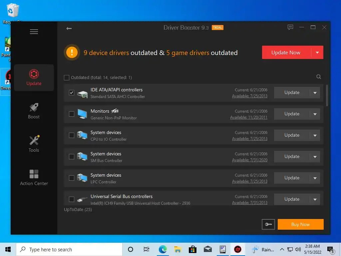Image resolution: width=341 pixels, height=256 pixels.
Task: Open Available: 11/20/2011 link for Monitors
Action: [249, 117]
